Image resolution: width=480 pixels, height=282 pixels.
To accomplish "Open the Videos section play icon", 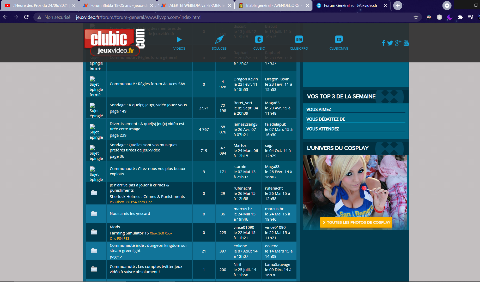I will click(179, 40).
